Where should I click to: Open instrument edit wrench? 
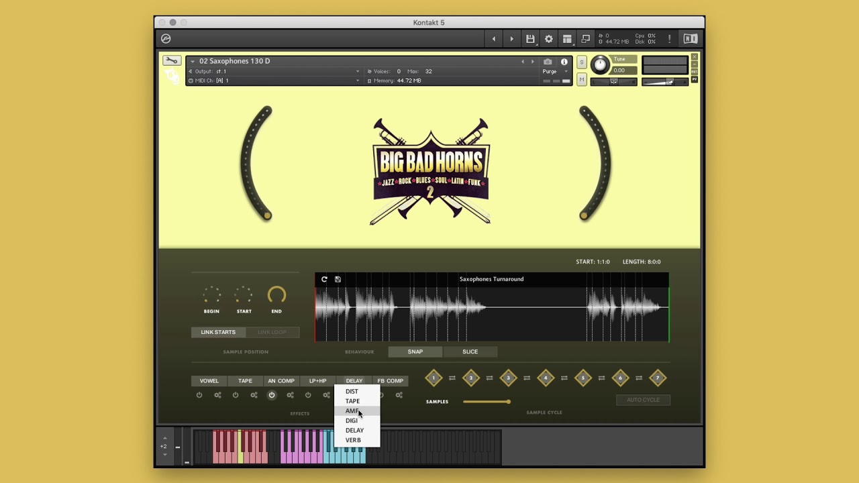click(x=171, y=61)
